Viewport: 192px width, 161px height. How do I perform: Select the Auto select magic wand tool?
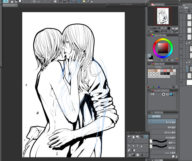[129, 141]
